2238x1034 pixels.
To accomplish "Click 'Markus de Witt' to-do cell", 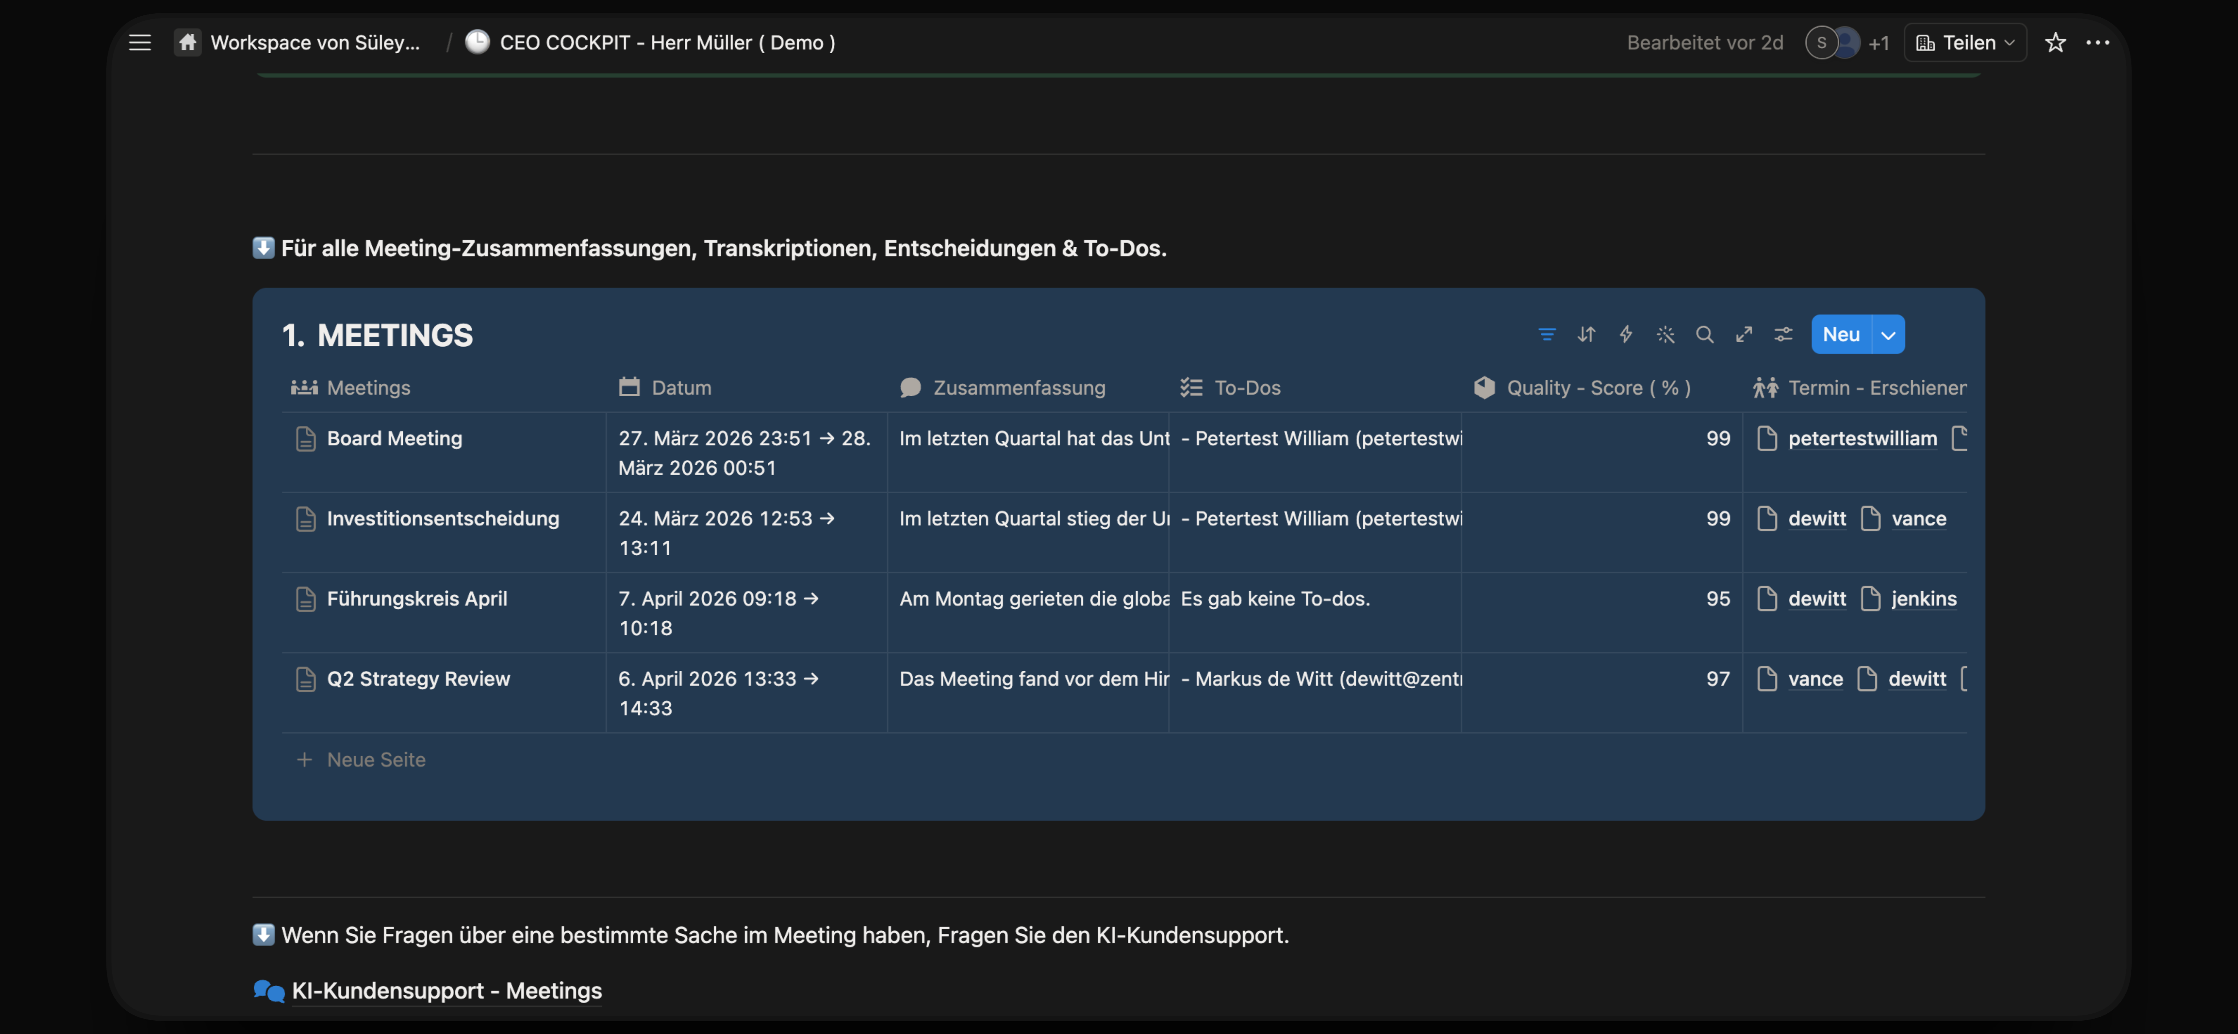I will coord(1314,693).
